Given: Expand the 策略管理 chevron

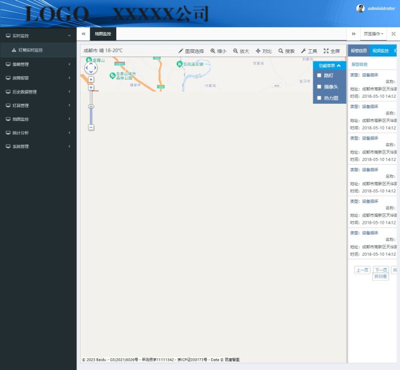Looking at the screenshot, I should tap(70, 64).
